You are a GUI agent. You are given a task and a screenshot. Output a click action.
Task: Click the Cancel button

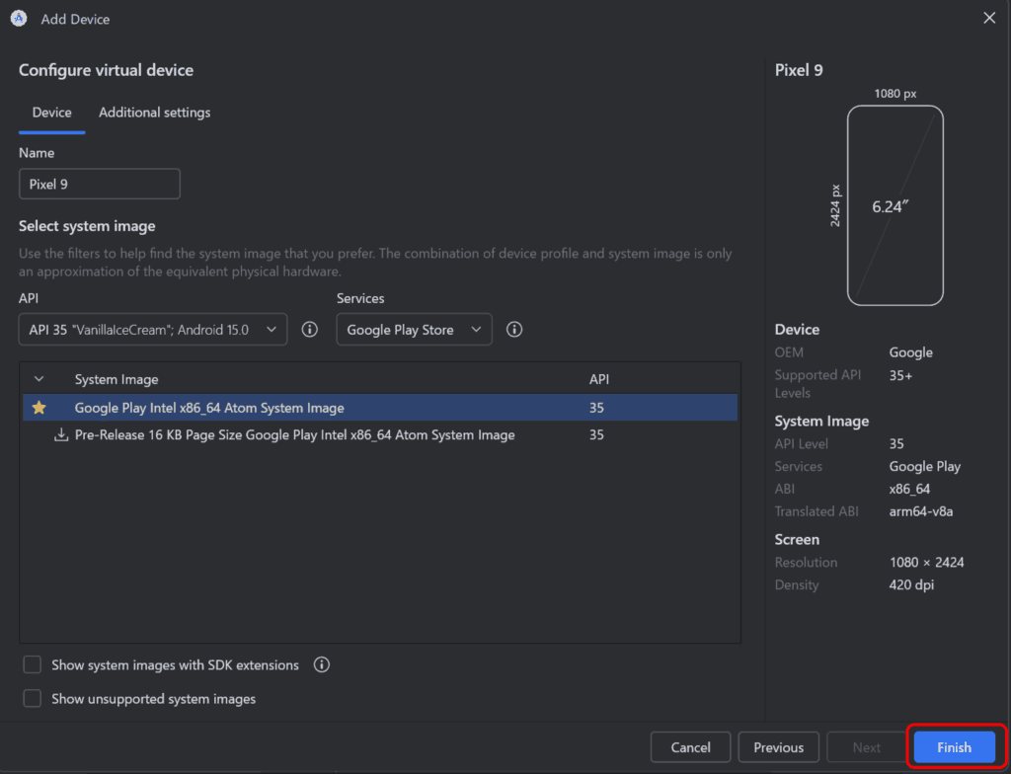(x=690, y=747)
